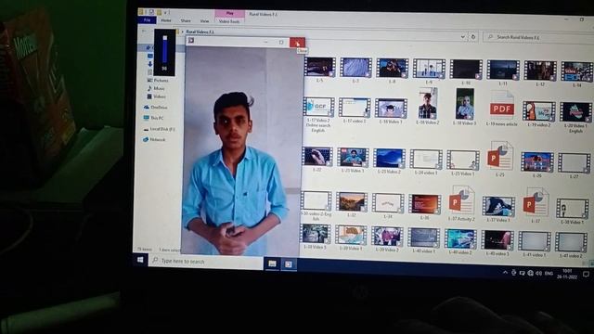
Task: Go back with the navigation arrow
Action: pyautogui.click(x=144, y=31)
